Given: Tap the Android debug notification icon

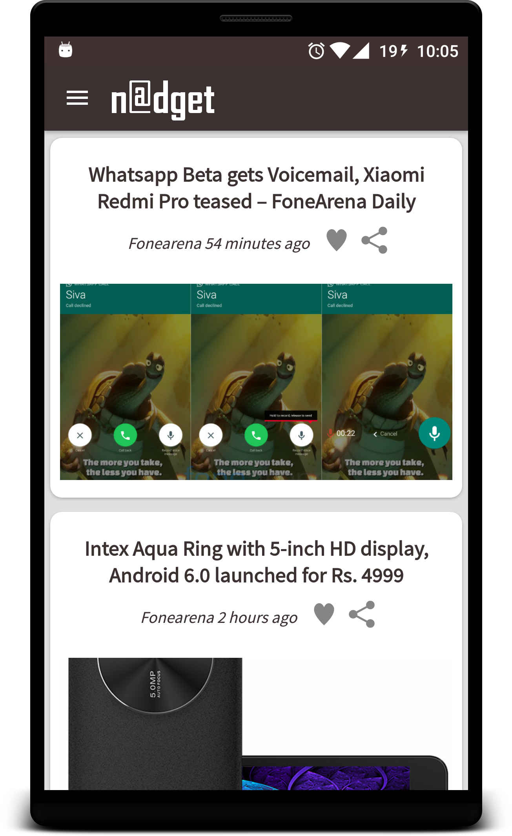Looking at the screenshot, I should [66, 50].
